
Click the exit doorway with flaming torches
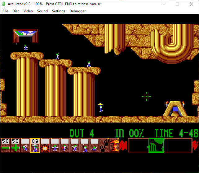point(175,109)
